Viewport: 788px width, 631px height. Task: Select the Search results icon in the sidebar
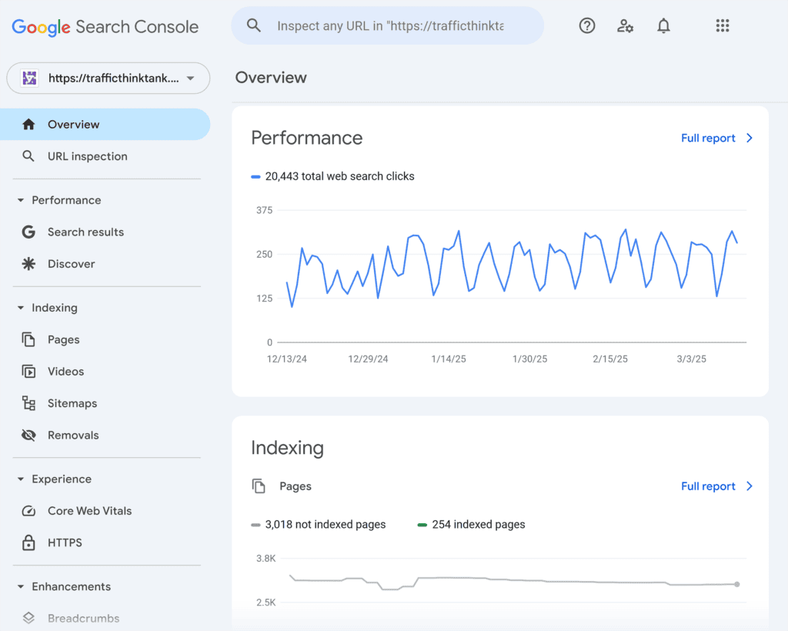[x=28, y=232]
